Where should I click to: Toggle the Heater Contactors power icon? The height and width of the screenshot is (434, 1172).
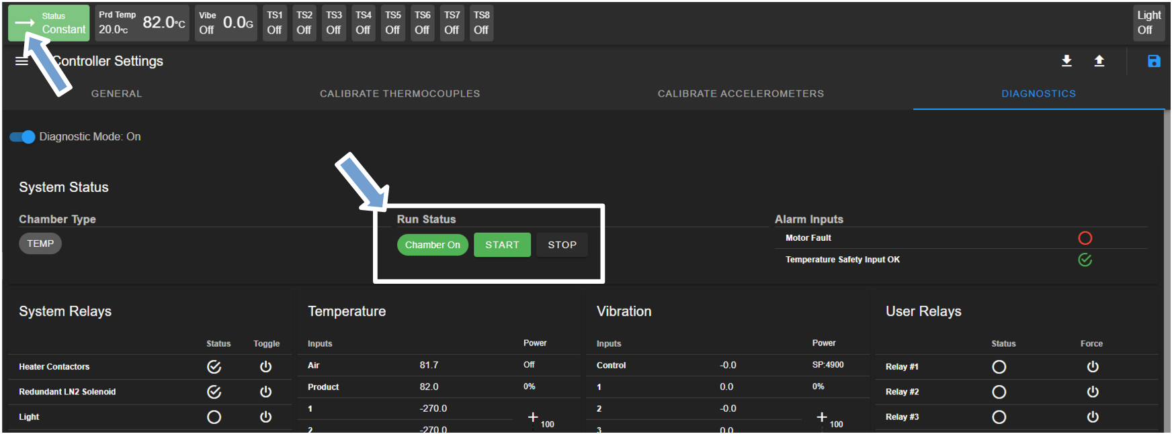266,367
